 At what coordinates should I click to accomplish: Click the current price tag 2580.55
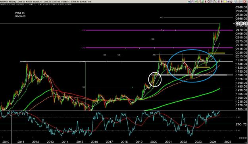tap(241, 23)
